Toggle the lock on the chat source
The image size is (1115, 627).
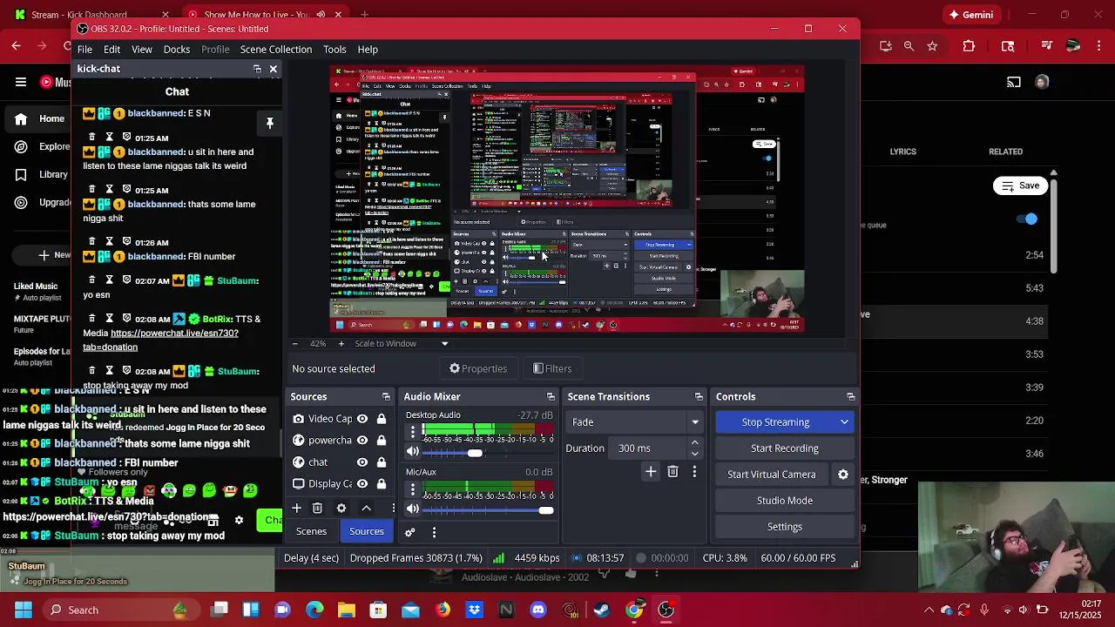click(382, 462)
